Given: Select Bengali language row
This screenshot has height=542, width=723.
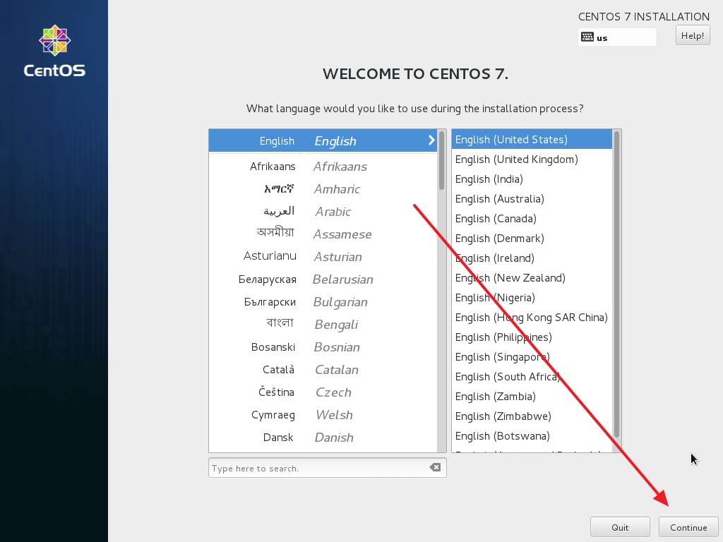Looking at the screenshot, I should [323, 325].
